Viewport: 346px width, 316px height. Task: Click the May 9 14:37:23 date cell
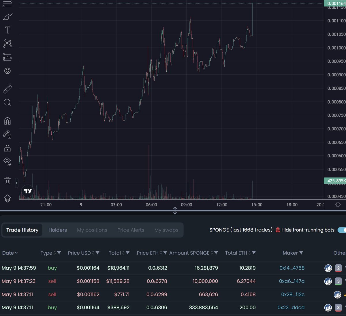pyautogui.click(x=18, y=281)
